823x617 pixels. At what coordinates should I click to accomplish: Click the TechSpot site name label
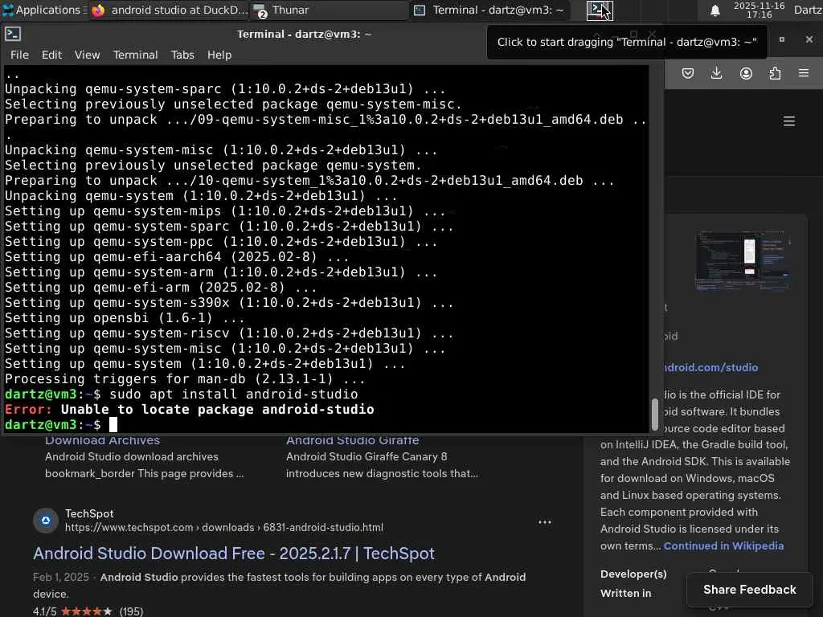89,513
